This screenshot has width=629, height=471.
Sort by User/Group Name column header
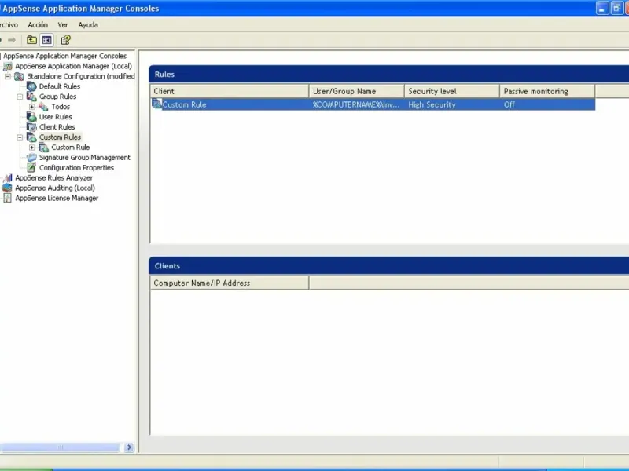point(357,91)
